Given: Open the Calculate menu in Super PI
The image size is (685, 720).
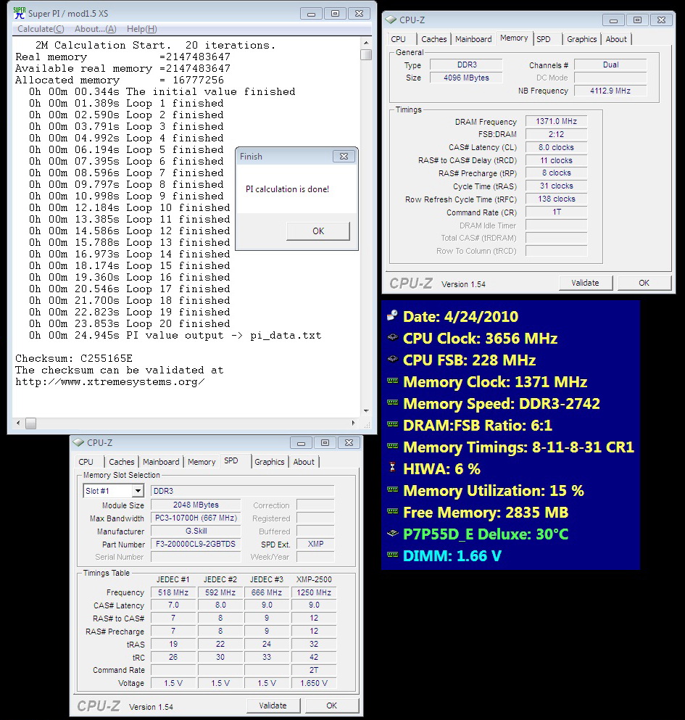Looking at the screenshot, I should 41,29.
